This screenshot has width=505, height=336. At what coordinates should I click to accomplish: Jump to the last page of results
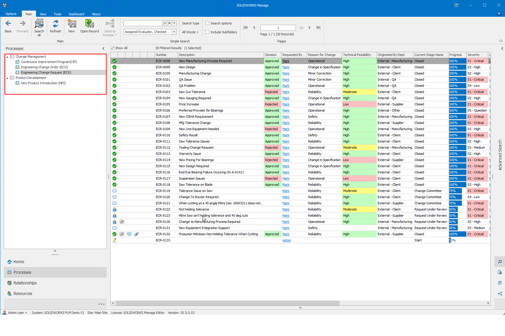(x=318, y=28)
